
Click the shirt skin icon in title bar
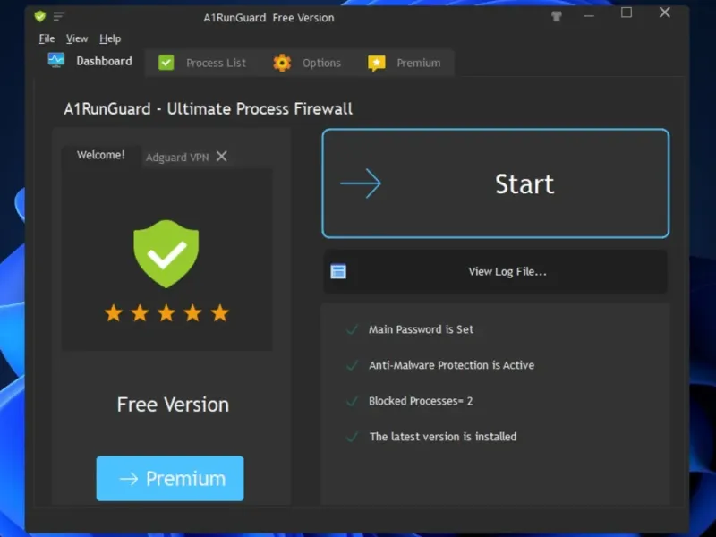[x=556, y=17]
